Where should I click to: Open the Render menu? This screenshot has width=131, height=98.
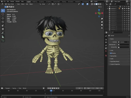click(x=12, y=1)
